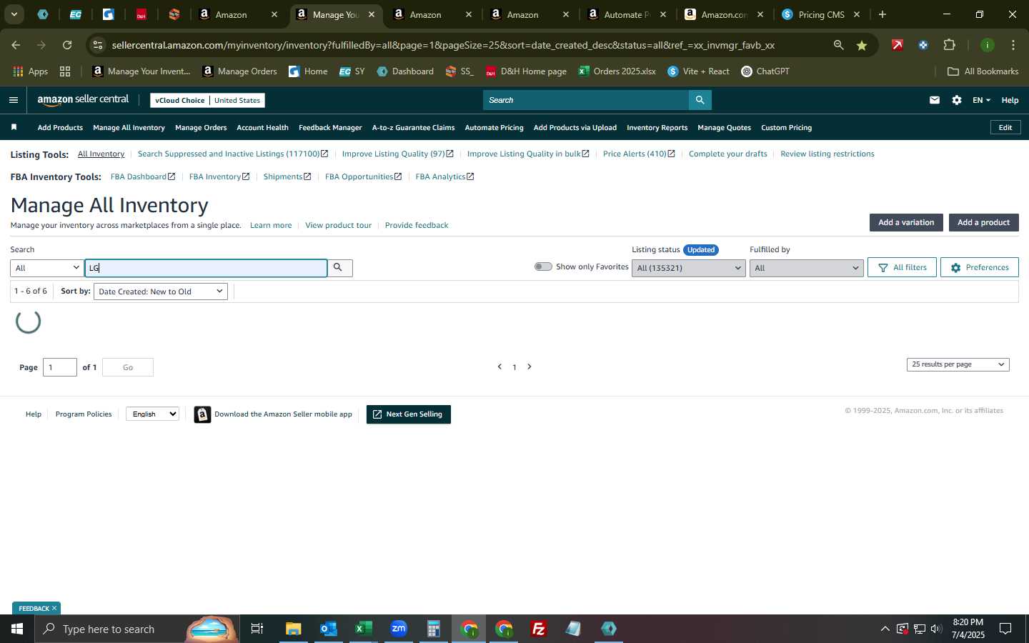The height and width of the screenshot is (643, 1029).
Task: Click the browser back arrow
Action: tap(16, 45)
